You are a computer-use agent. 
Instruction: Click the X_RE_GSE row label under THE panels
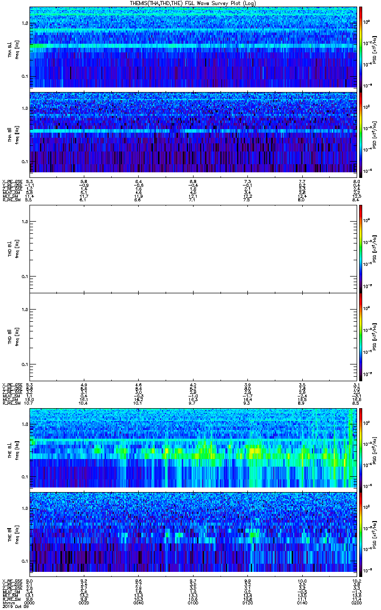coord(11,581)
